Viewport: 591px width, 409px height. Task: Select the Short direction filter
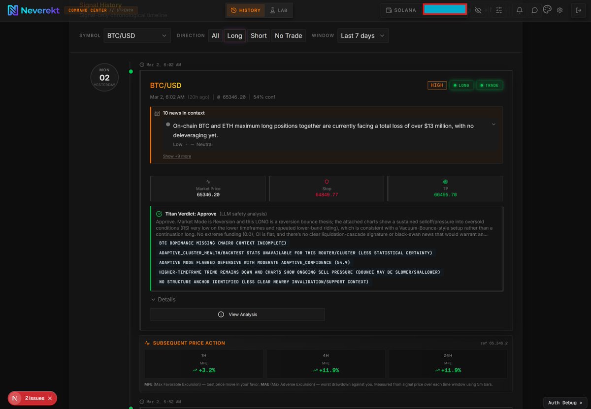[259, 35]
